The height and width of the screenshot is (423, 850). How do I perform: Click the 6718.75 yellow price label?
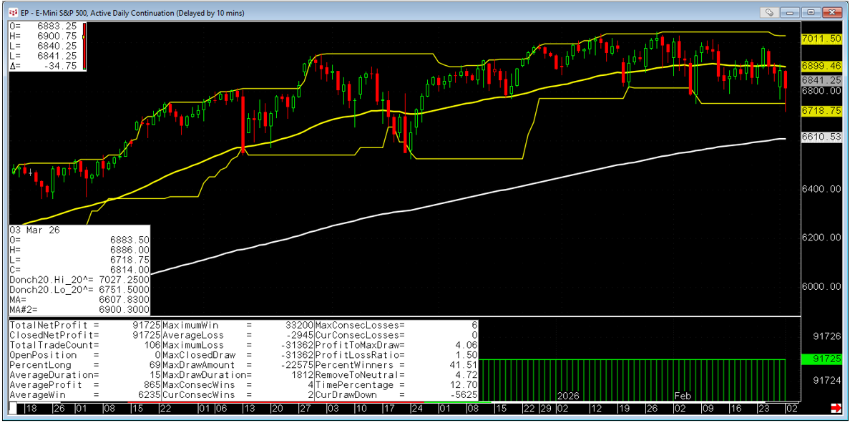tap(821, 111)
